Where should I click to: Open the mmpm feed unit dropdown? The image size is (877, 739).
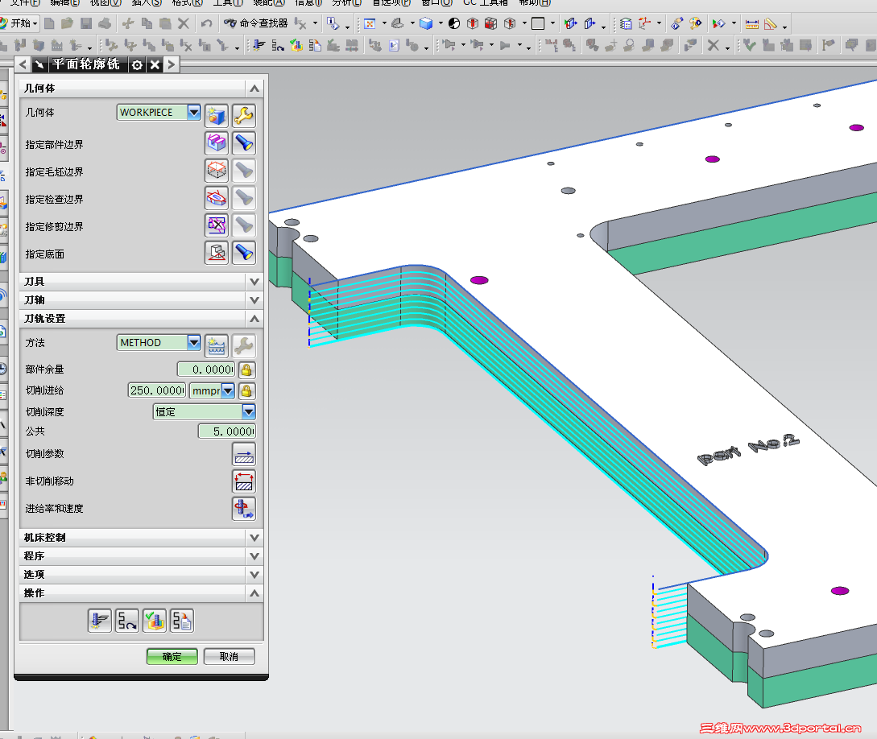(228, 390)
